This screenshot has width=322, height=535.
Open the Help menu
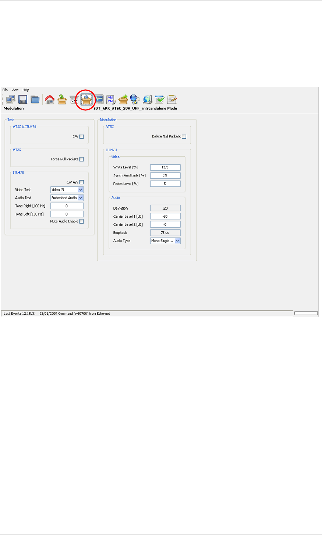pyautogui.click(x=26, y=90)
